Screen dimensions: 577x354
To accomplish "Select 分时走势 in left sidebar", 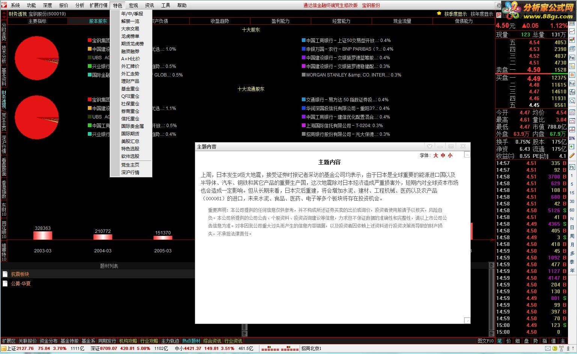I will click(x=4, y=31).
